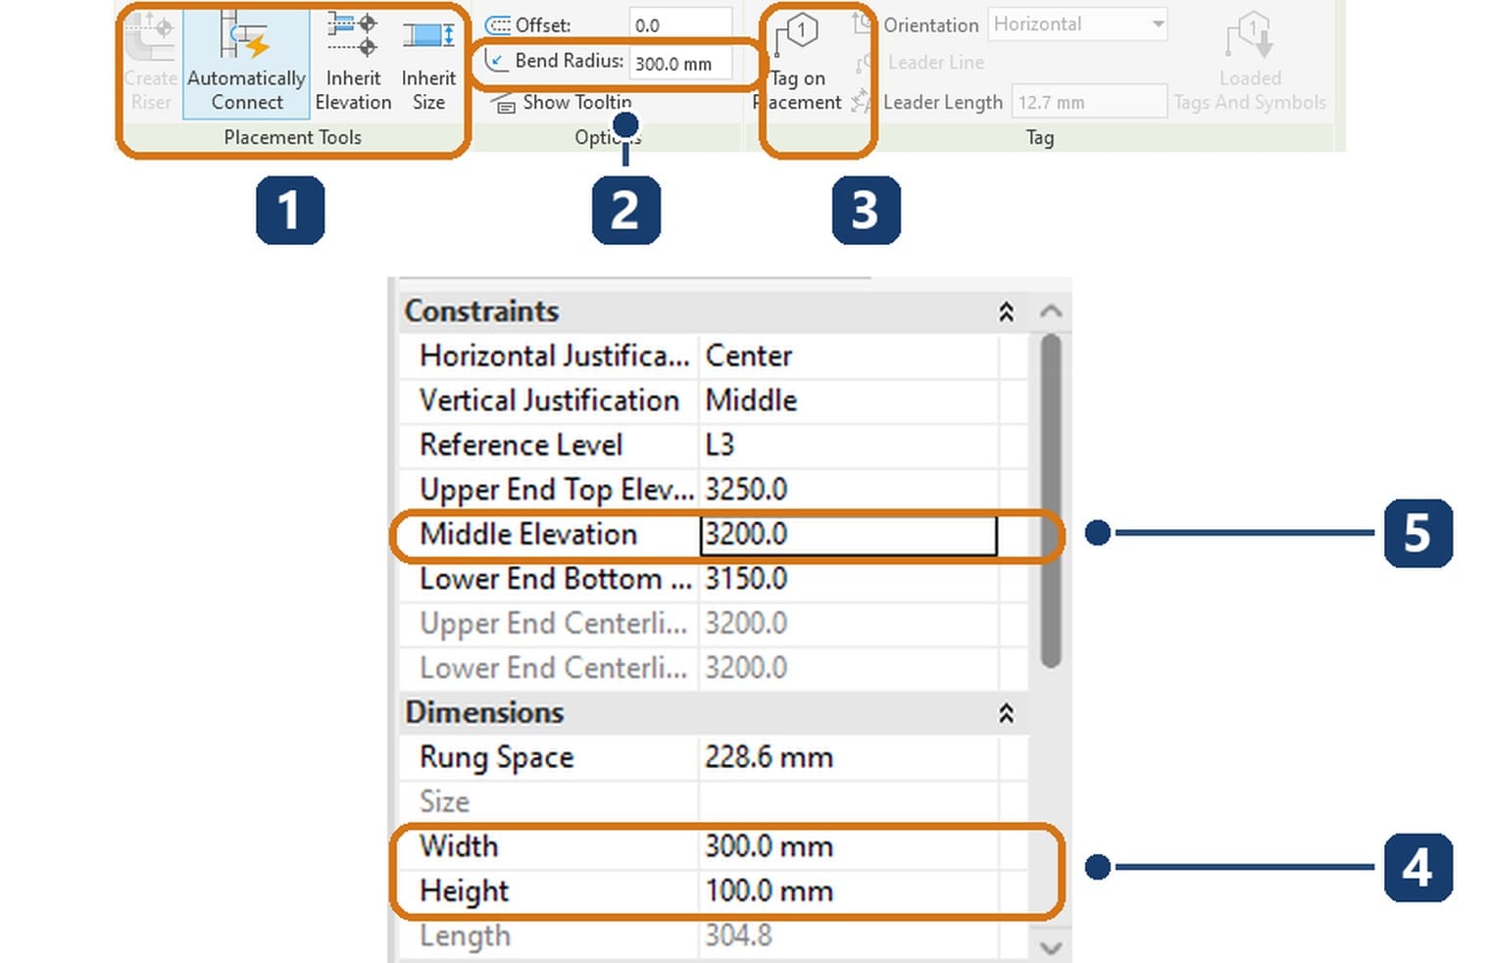Click the Rung Space label
The height and width of the screenshot is (963, 1490).
pyautogui.click(x=496, y=757)
